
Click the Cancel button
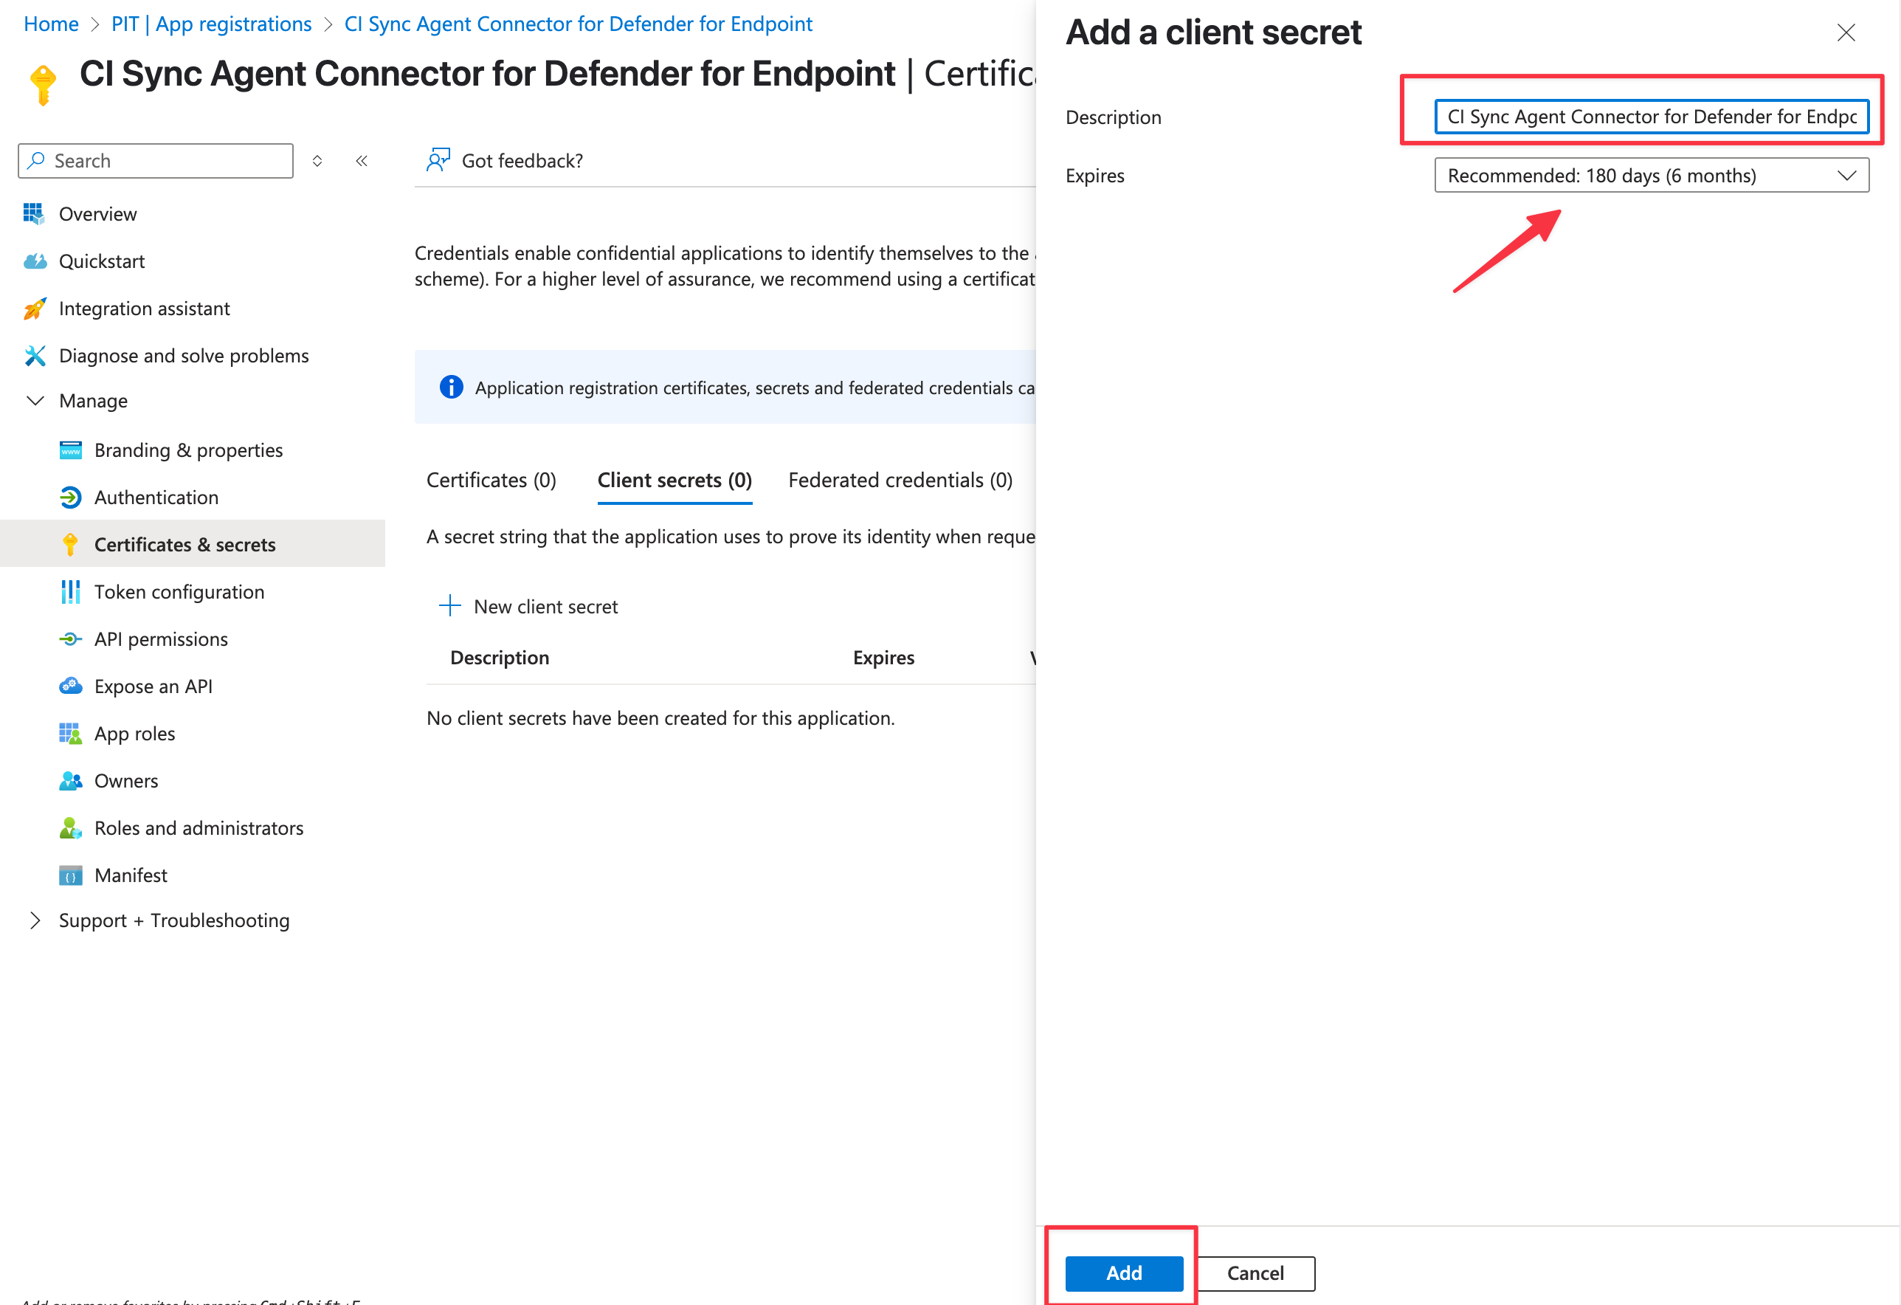pyautogui.click(x=1255, y=1273)
